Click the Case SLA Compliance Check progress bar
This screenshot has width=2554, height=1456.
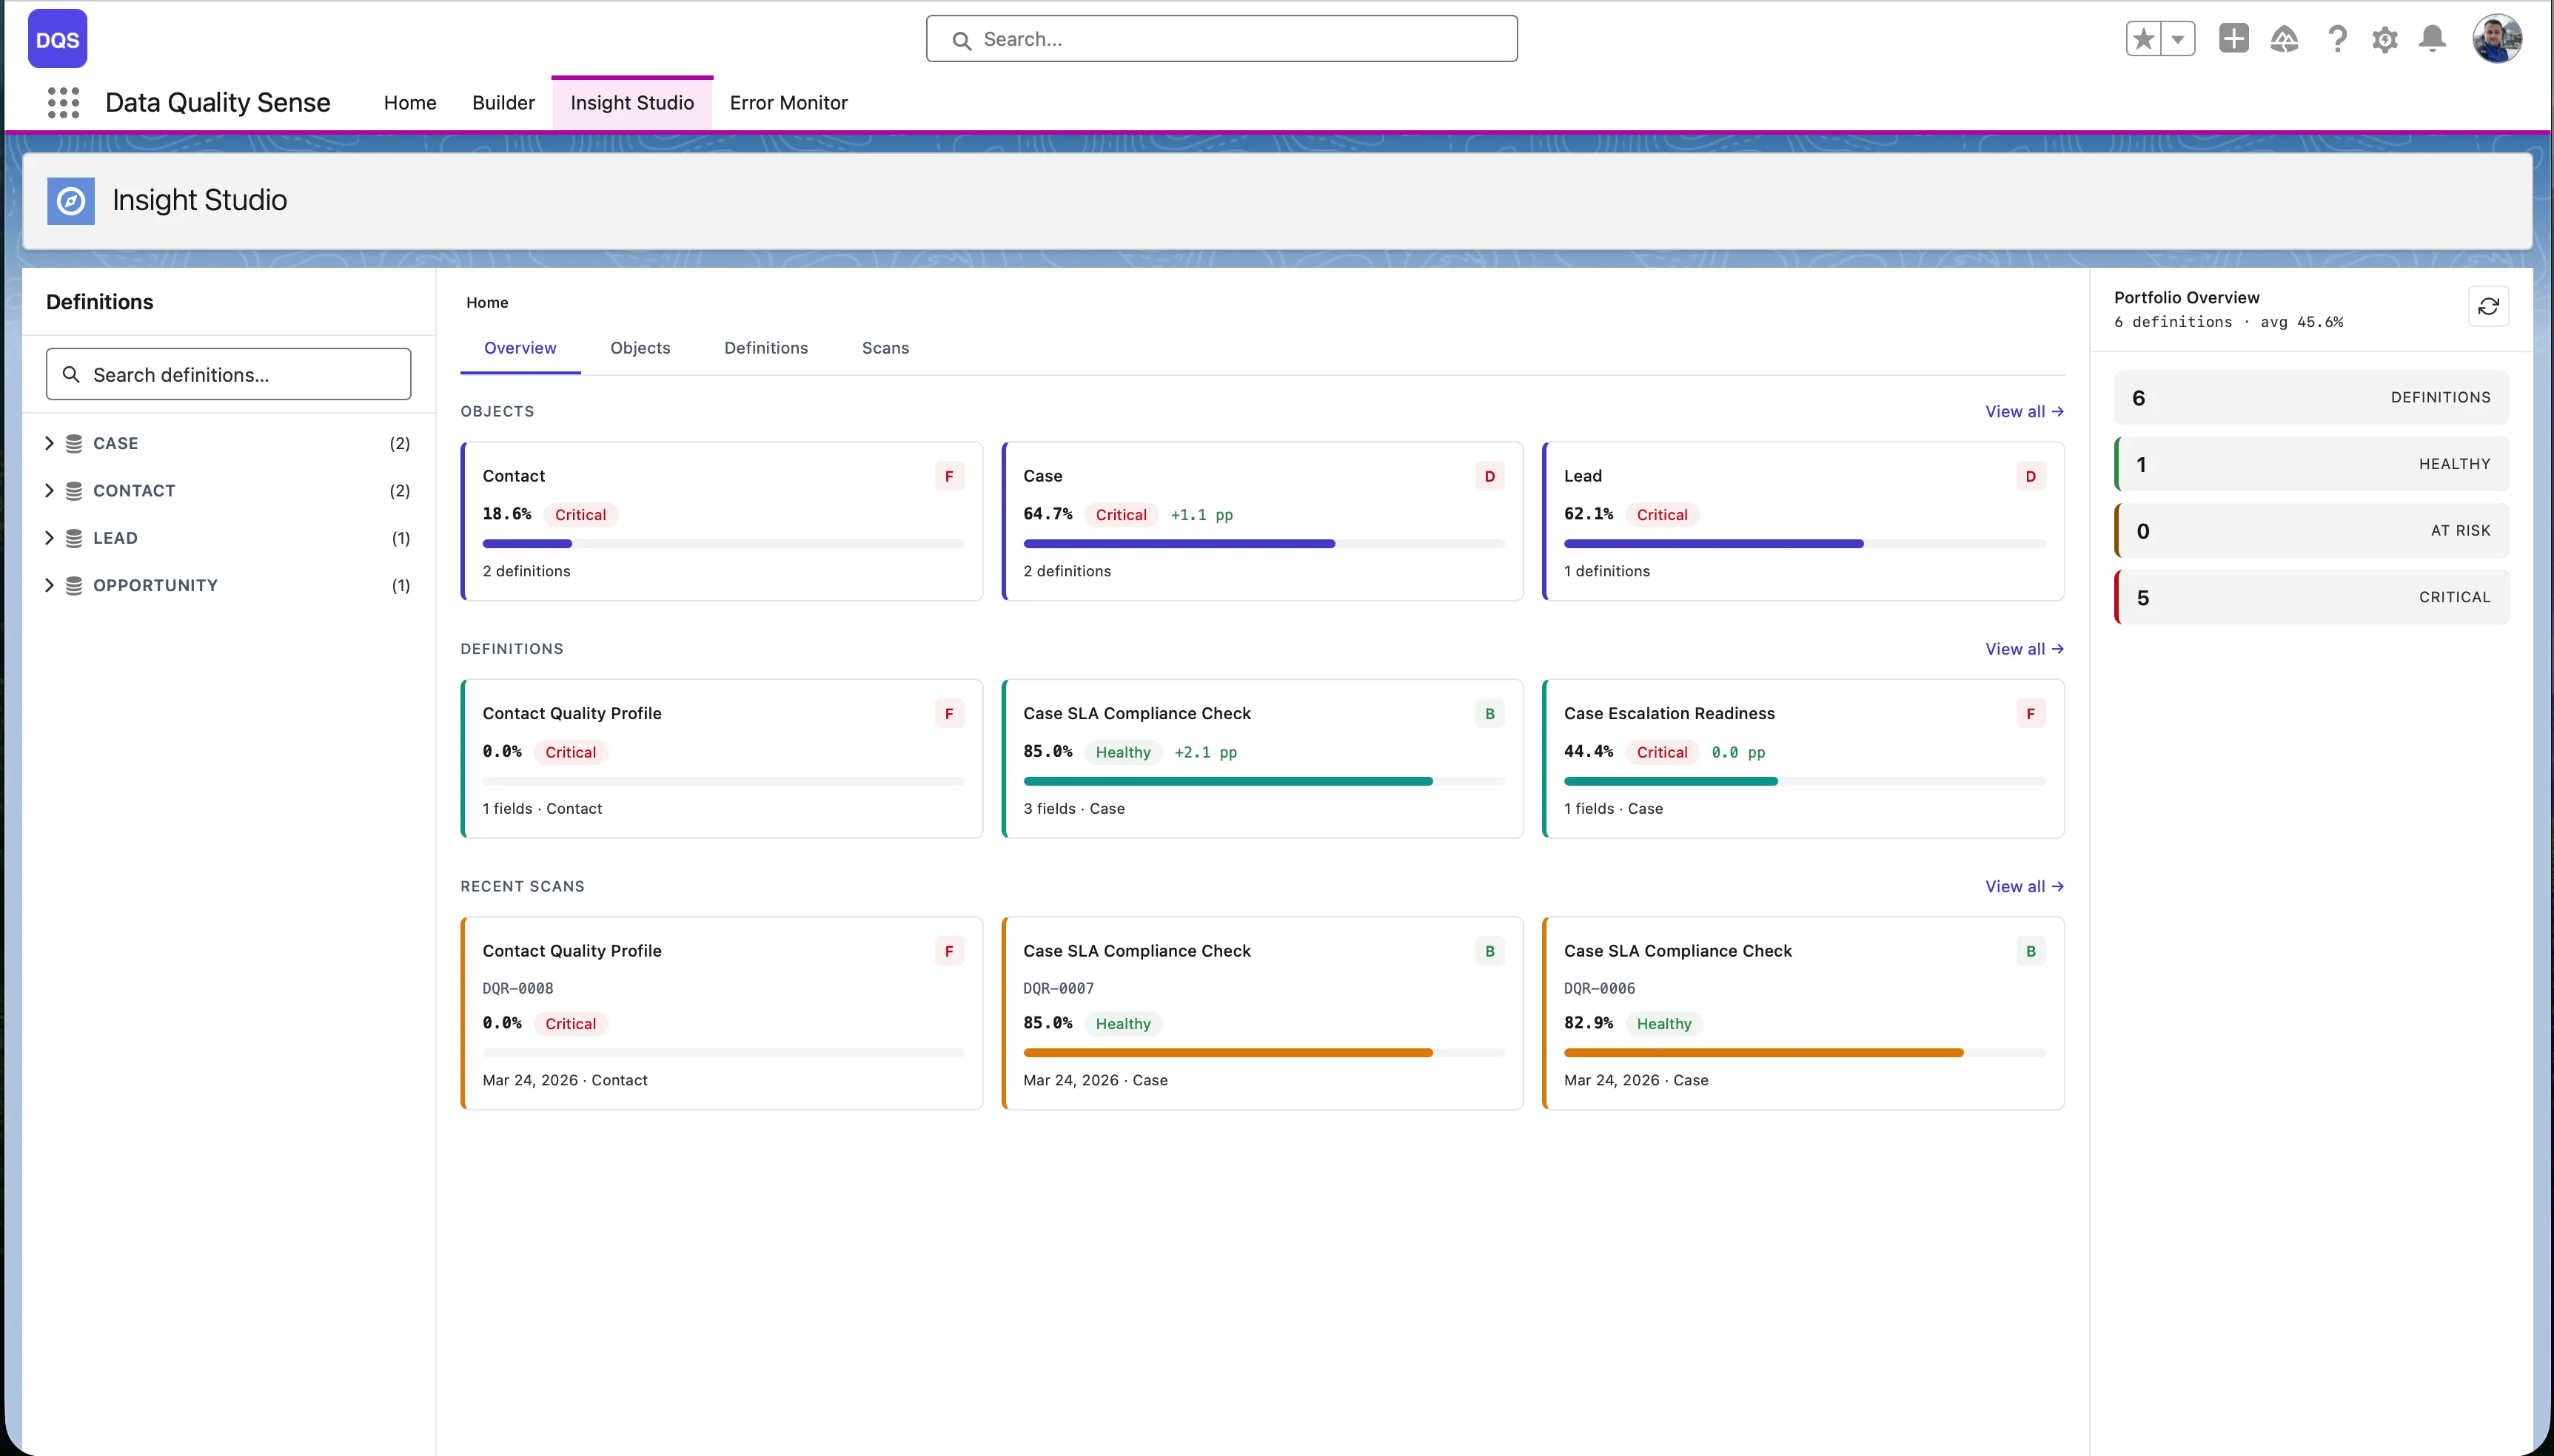pyautogui.click(x=1262, y=781)
